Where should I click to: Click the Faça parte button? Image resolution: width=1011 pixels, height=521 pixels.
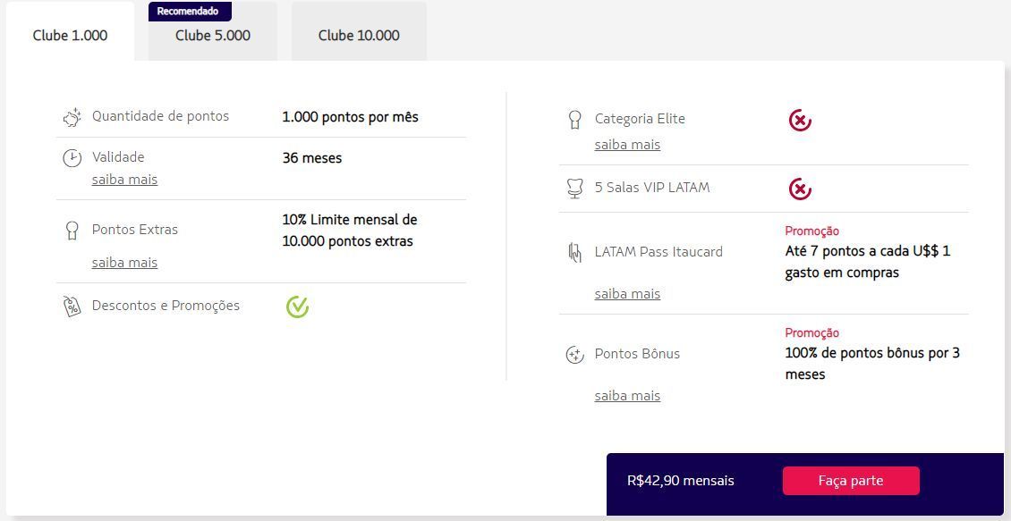(851, 481)
